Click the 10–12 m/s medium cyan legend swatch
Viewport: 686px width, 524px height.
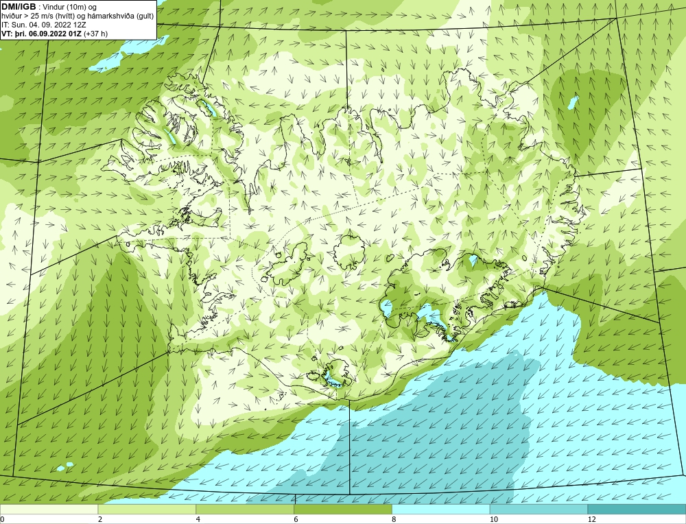[x=539, y=509]
